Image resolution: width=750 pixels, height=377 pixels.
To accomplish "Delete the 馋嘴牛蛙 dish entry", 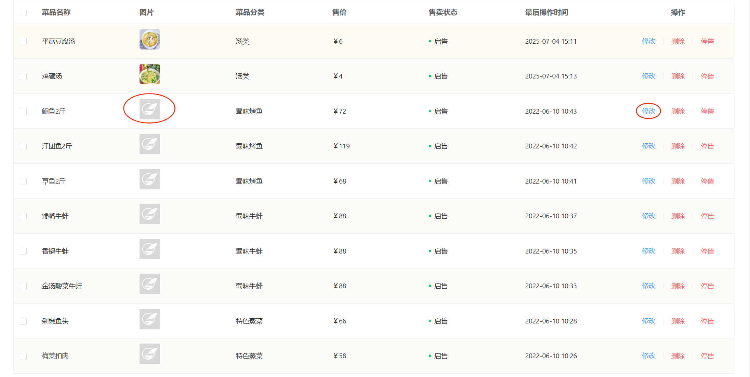I will [678, 216].
